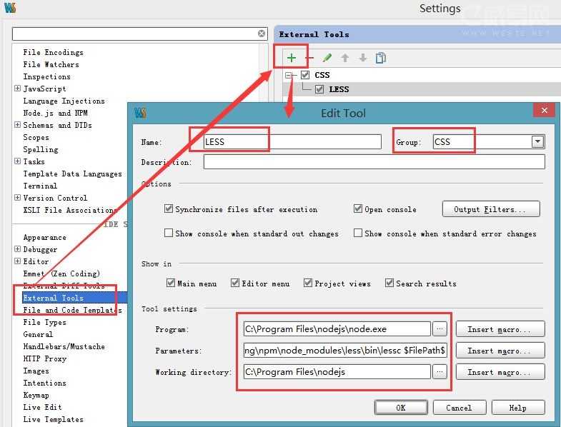561x427 pixels.
Task: Click the Name field containing LESS
Action: pyautogui.click(x=292, y=141)
